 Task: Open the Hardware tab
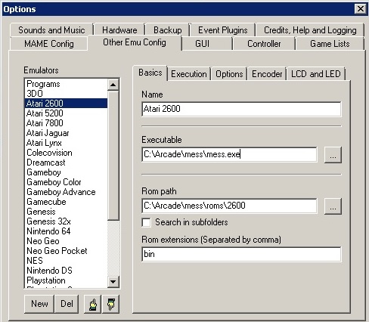119,30
